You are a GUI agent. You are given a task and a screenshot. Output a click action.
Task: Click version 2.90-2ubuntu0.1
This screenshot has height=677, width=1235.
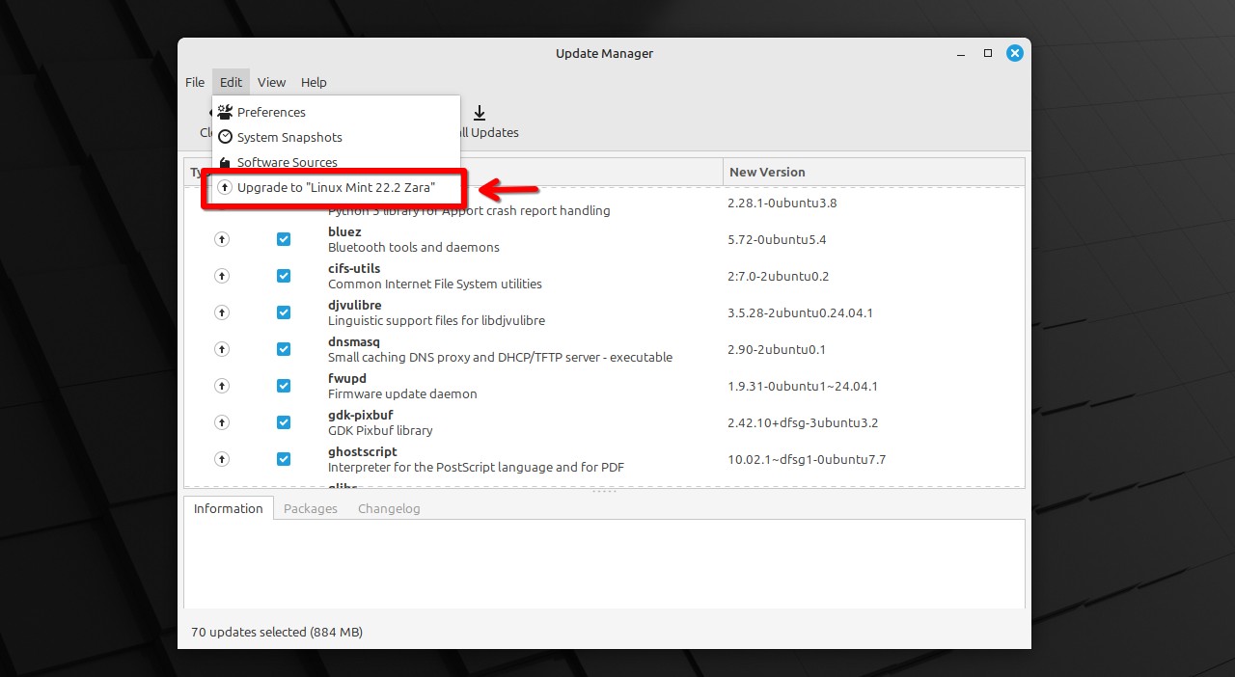777,349
